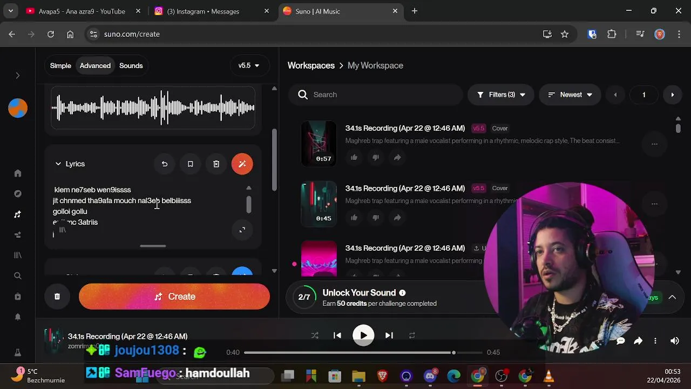
Task: Like the 0:57 recording
Action: click(354, 157)
